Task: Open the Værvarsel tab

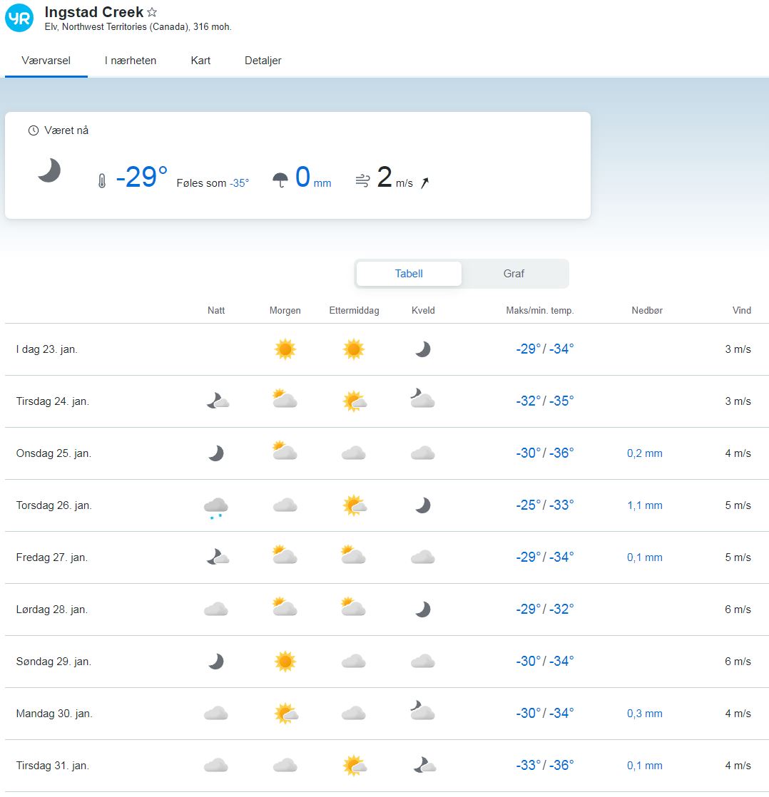Action: 46,61
